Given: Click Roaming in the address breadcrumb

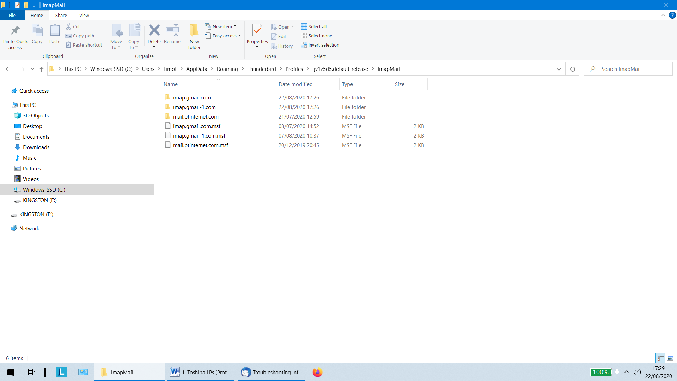Looking at the screenshot, I should pos(227,69).
